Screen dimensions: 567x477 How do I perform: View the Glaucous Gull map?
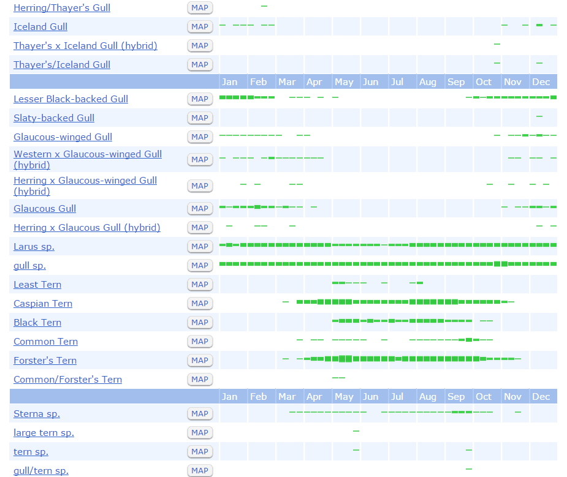pos(200,209)
